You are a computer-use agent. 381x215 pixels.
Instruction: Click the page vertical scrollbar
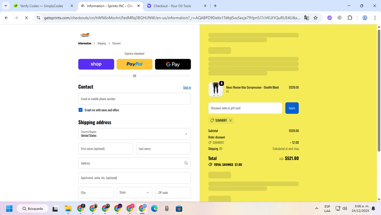[379, 90]
